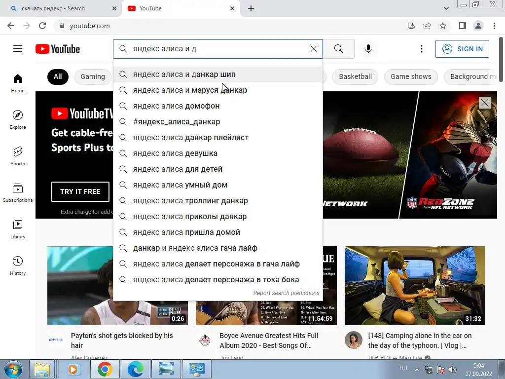Open 'Boyce Avenue Greatest Hits' video title
The width and height of the screenshot is (505, 379).
[x=269, y=341]
